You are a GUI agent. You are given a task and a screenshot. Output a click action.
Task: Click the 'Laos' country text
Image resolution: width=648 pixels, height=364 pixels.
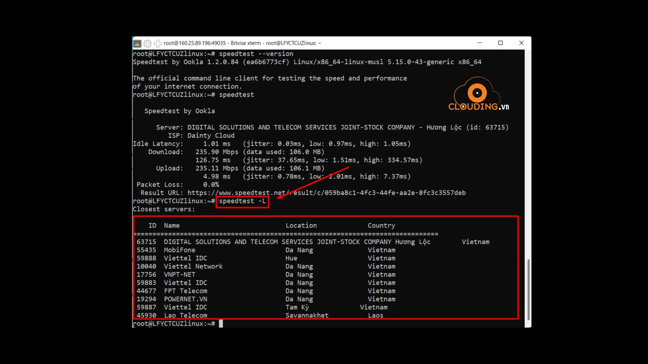pos(376,315)
